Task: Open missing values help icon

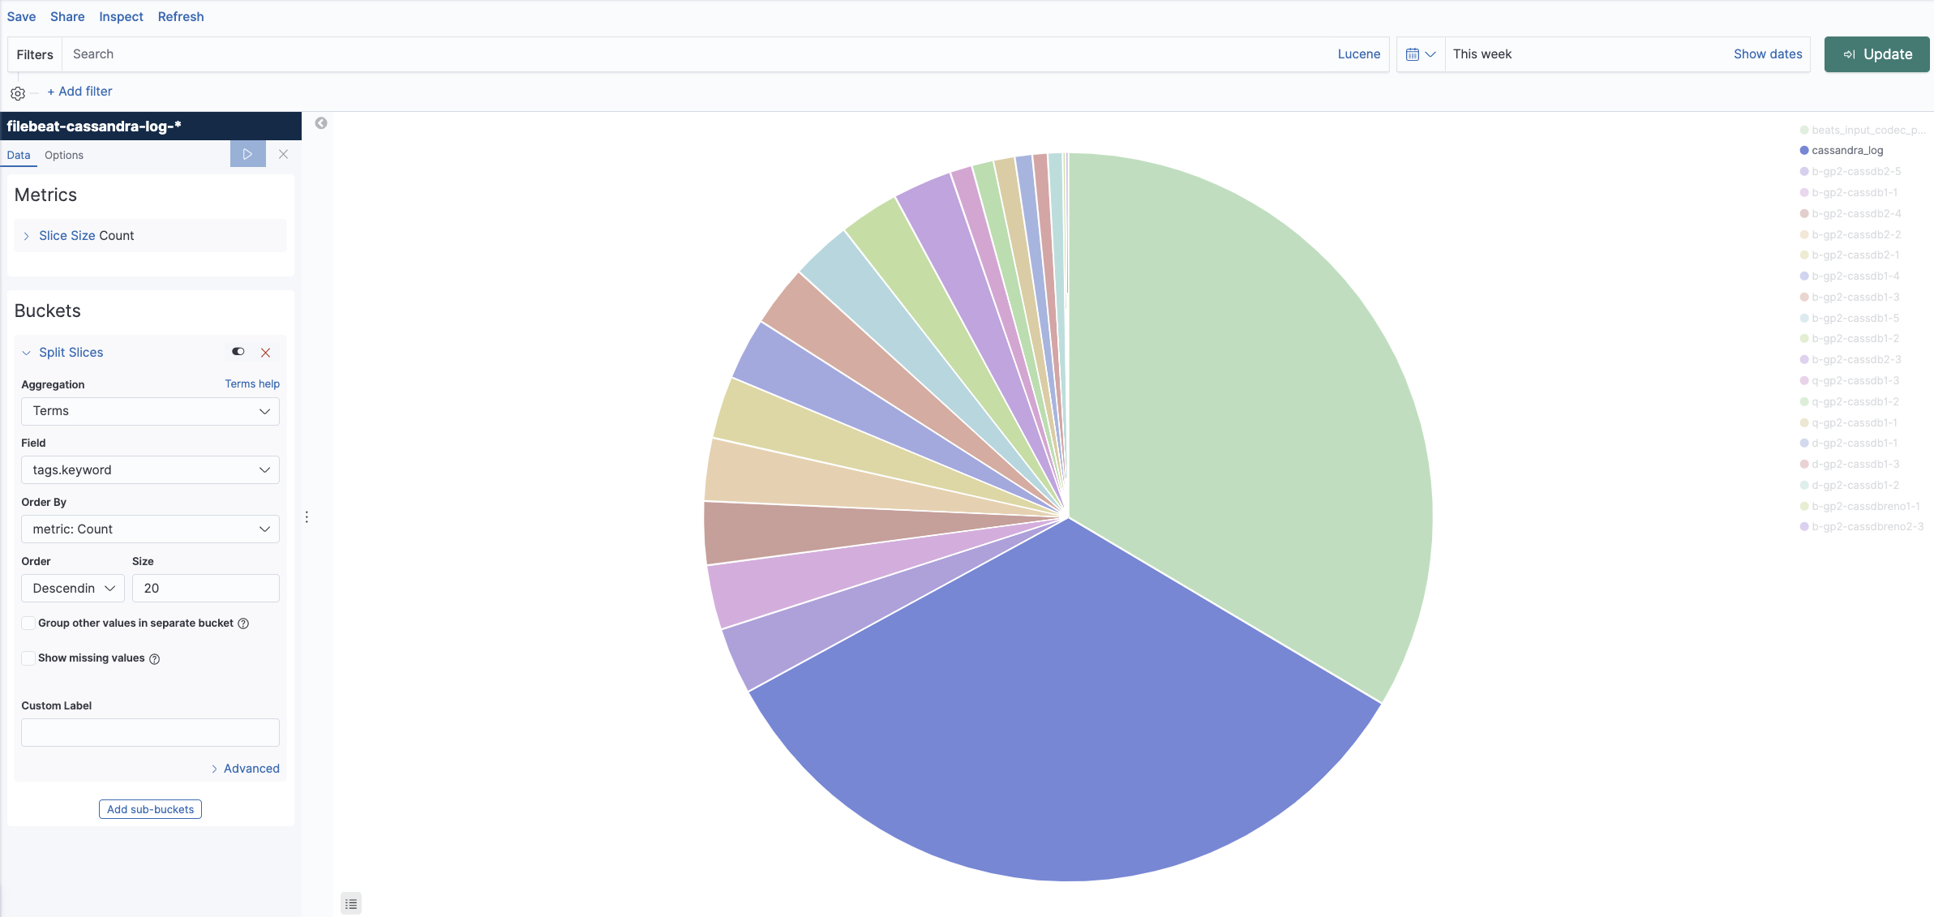Action: click(x=155, y=659)
